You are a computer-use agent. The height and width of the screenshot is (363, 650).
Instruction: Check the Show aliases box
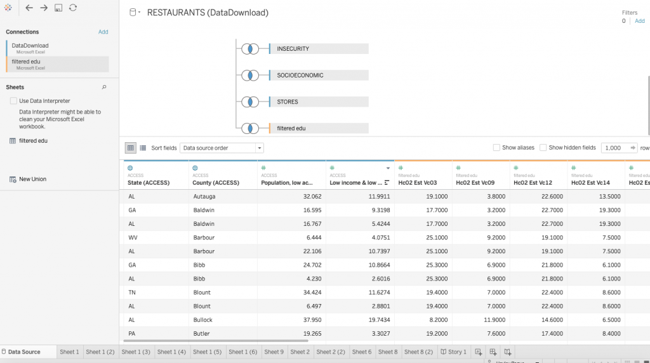496,148
